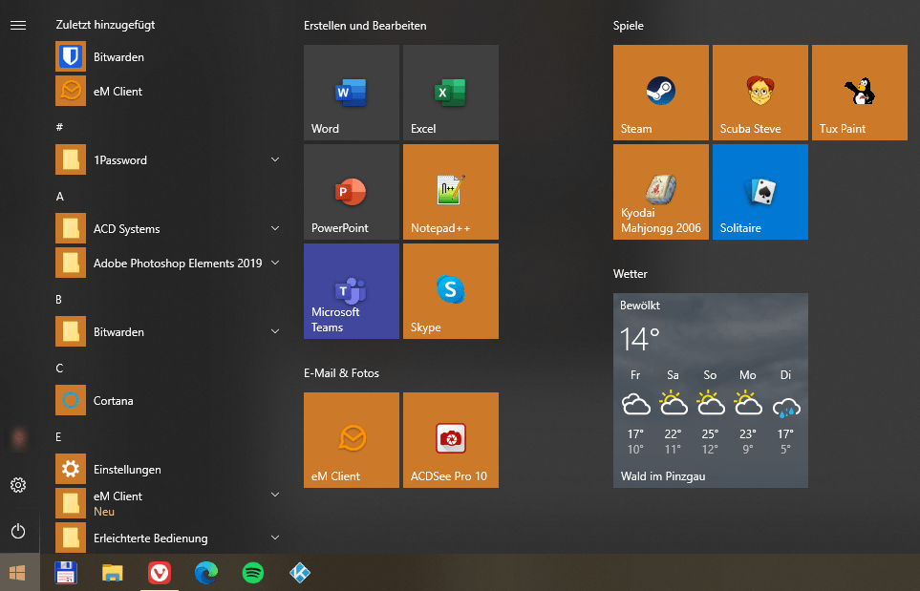Click the Windows Start button
920x591 pixels.
click(x=18, y=572)
